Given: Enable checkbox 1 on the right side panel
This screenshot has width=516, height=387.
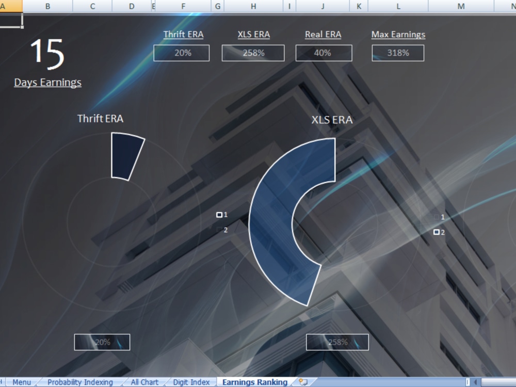Looking at the screenshot, I should (435, 217).
